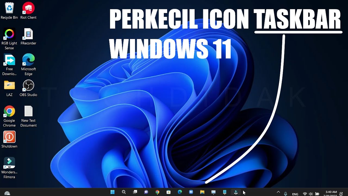
Task: Select the FRecorder desktop icon
Action: coord(28,37)
